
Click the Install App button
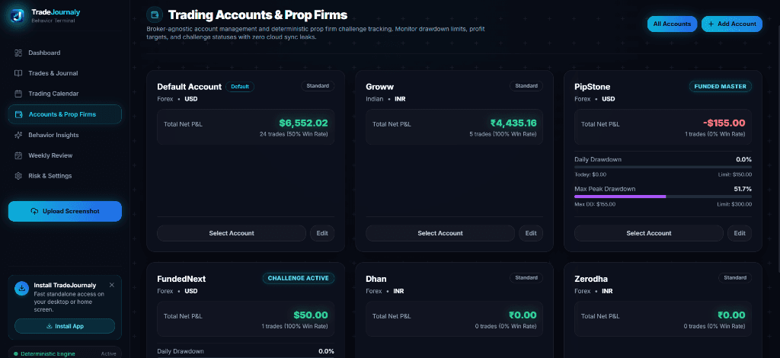pos(65,326)
